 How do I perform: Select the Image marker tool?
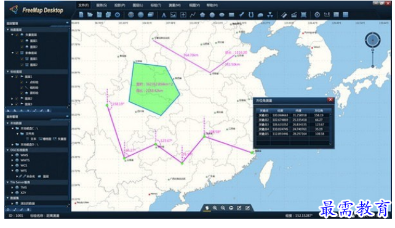[x=174, y=15]
